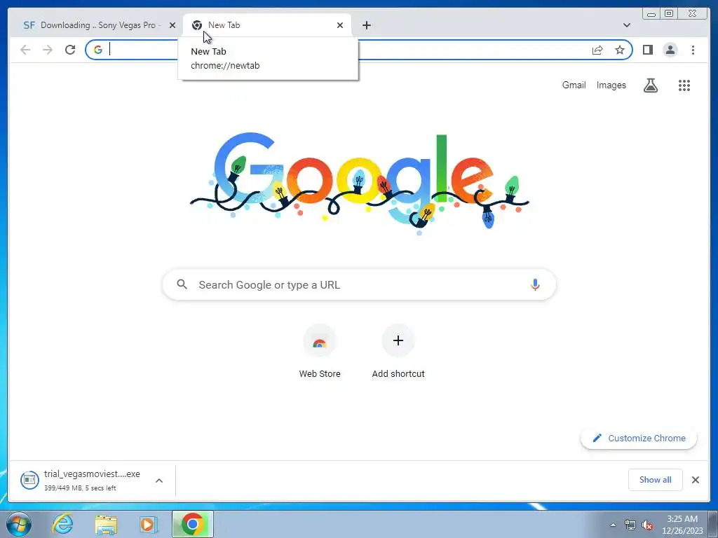Open Windows Media Player from taskbar
The height and width of the screenshot is (538, 718).
(x=149, y=524)
